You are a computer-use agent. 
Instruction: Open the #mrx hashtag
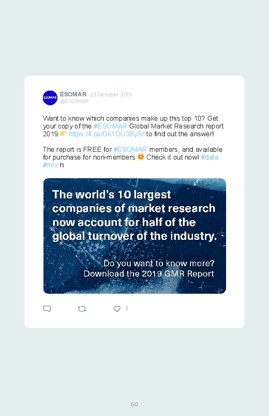click(x=50, y=165)
